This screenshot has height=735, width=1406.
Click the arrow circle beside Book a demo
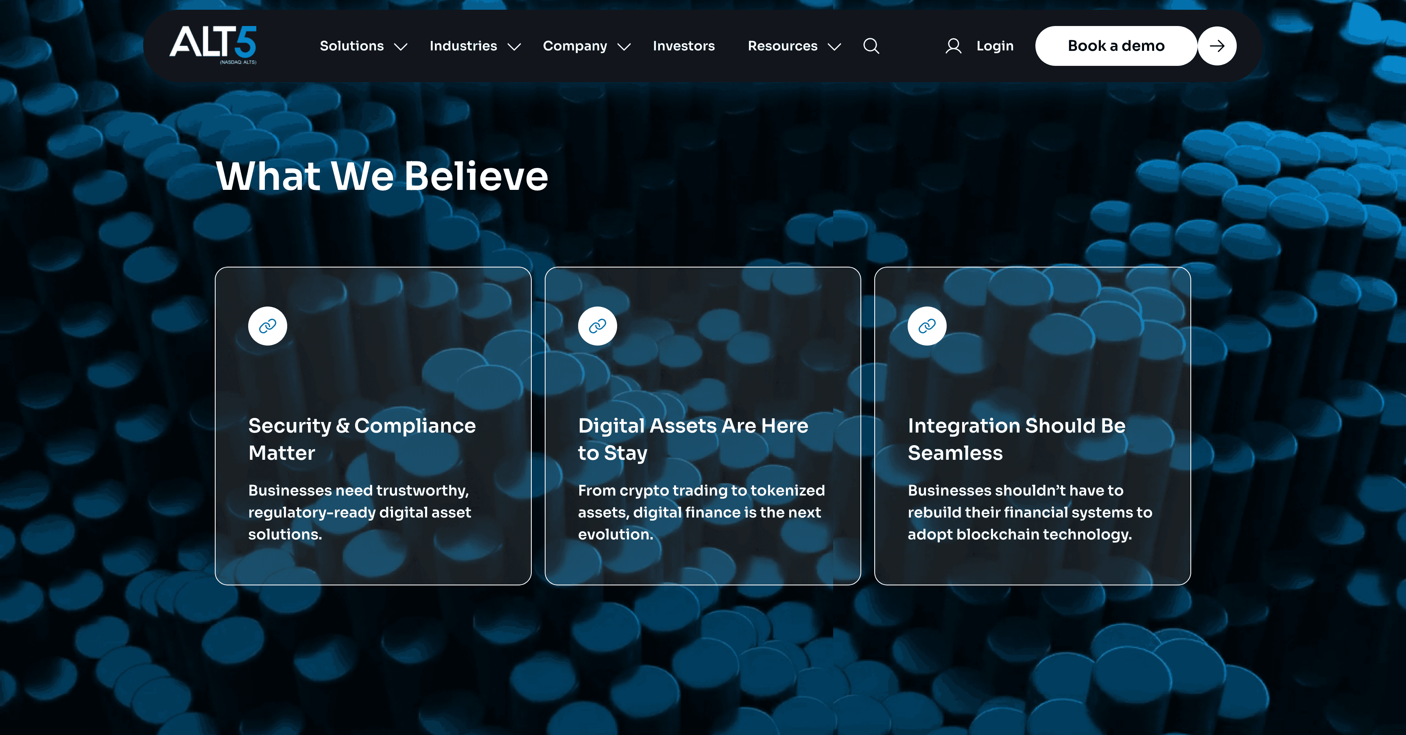tap(1216, 46)
